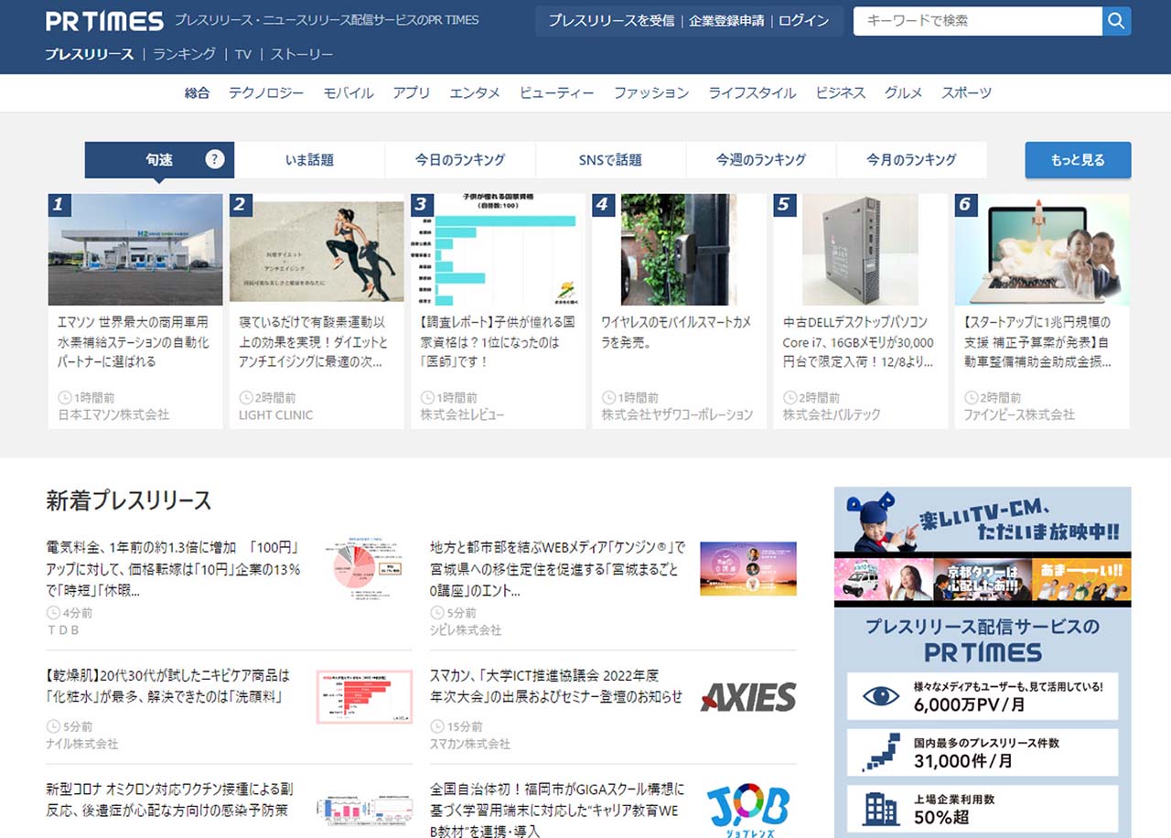Open rank 2 running woman thumbnail
This screenshot has width=1171, height=838.
pos(317,250)
